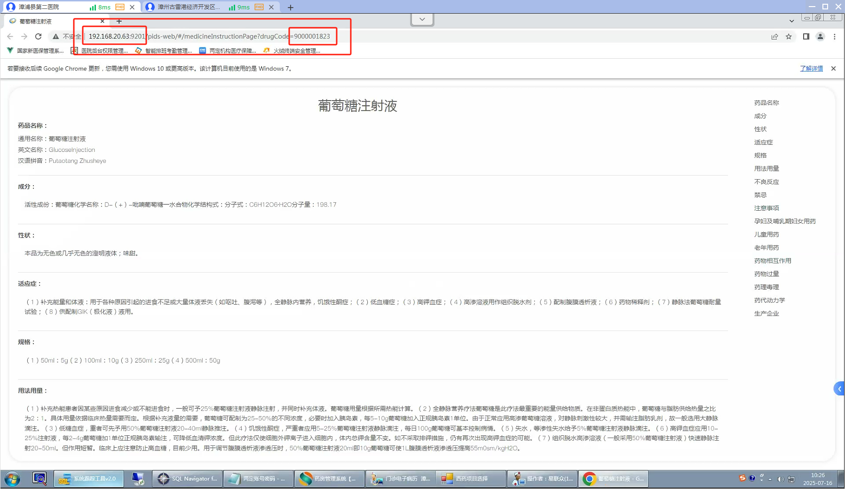Screen dimensions: 845x489
Task: Open a new Chrome tab
Action: pos(119,21)
